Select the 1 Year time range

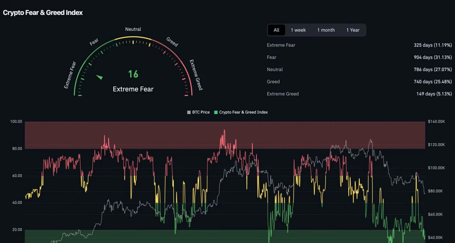[x=353, y=30]
